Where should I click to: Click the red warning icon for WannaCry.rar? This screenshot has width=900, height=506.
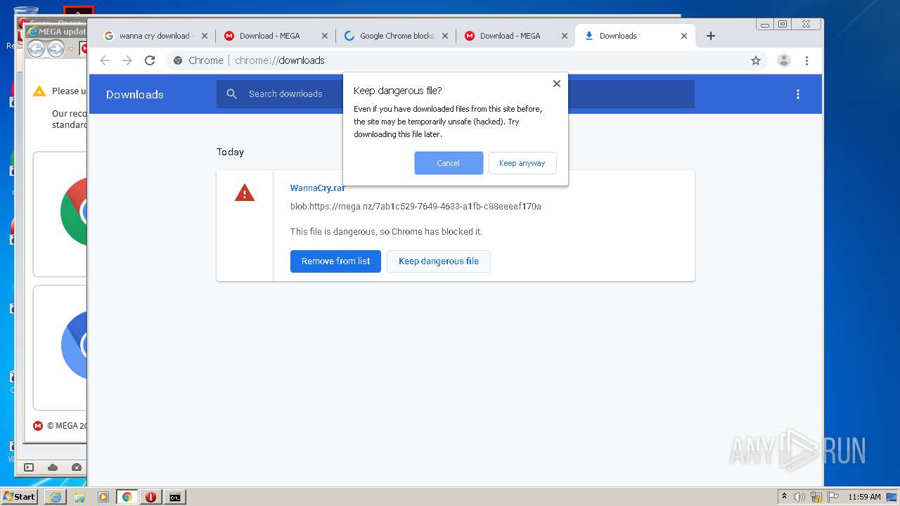coord(244,193)
